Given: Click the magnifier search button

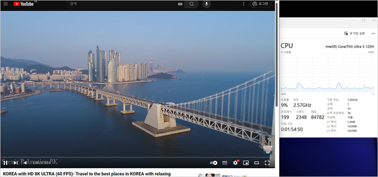Looking at the screenshot, I should click(191, 4).
